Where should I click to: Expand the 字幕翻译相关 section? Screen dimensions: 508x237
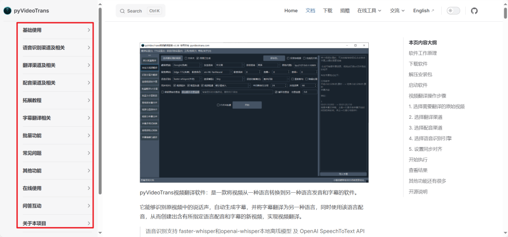pos(56,118)
